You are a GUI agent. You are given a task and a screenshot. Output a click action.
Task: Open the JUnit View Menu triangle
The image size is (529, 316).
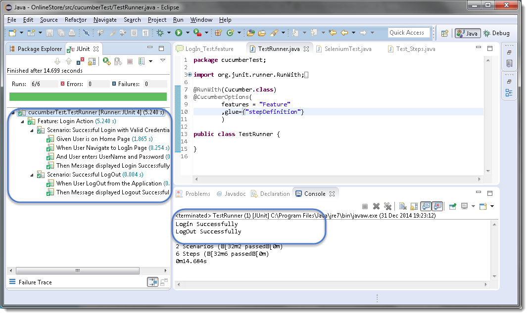coord(163,60)
